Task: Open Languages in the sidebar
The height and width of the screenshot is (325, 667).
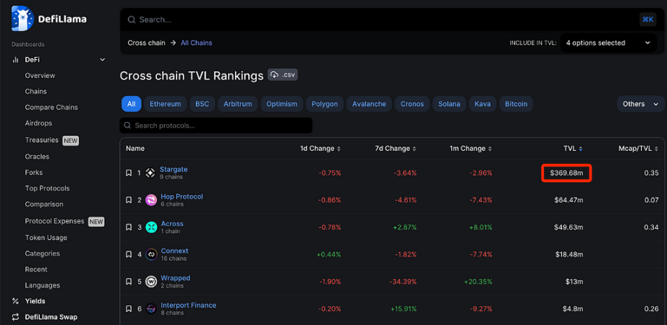Action: [42, 285]
